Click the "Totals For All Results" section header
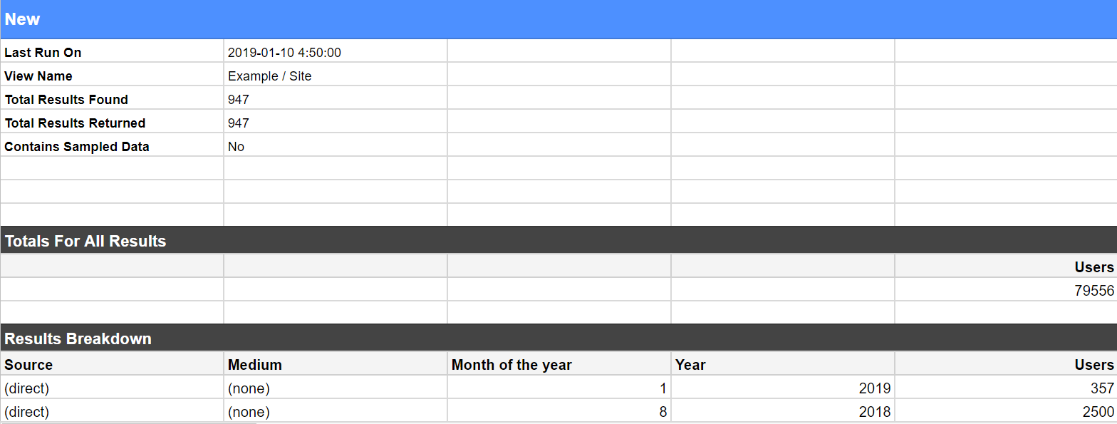Screen dimensions: 1117x424 coord(85,242)
